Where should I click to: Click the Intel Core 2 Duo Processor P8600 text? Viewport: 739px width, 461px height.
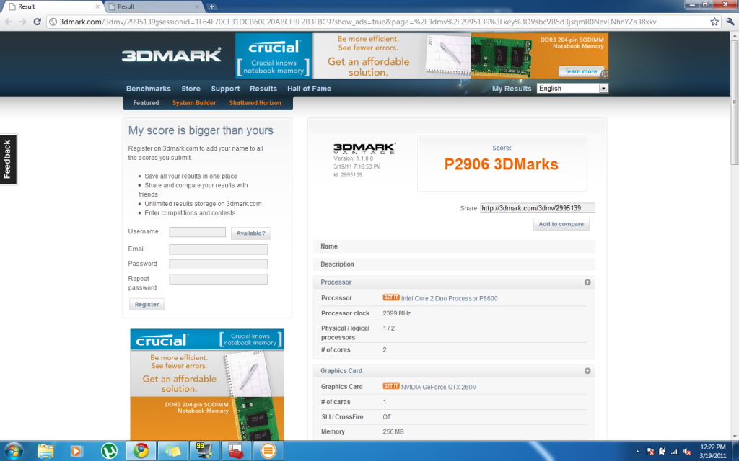coord(449,298)
